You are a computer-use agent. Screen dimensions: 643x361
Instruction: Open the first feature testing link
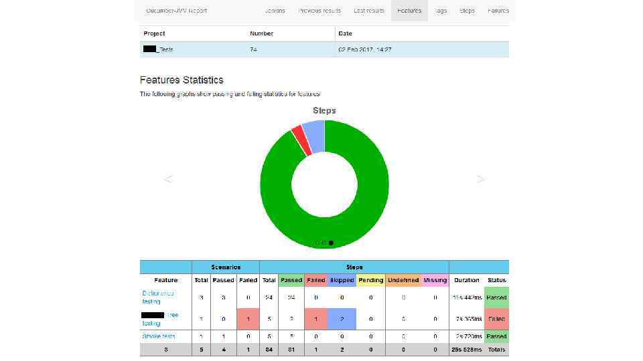[x=158, y=297]
